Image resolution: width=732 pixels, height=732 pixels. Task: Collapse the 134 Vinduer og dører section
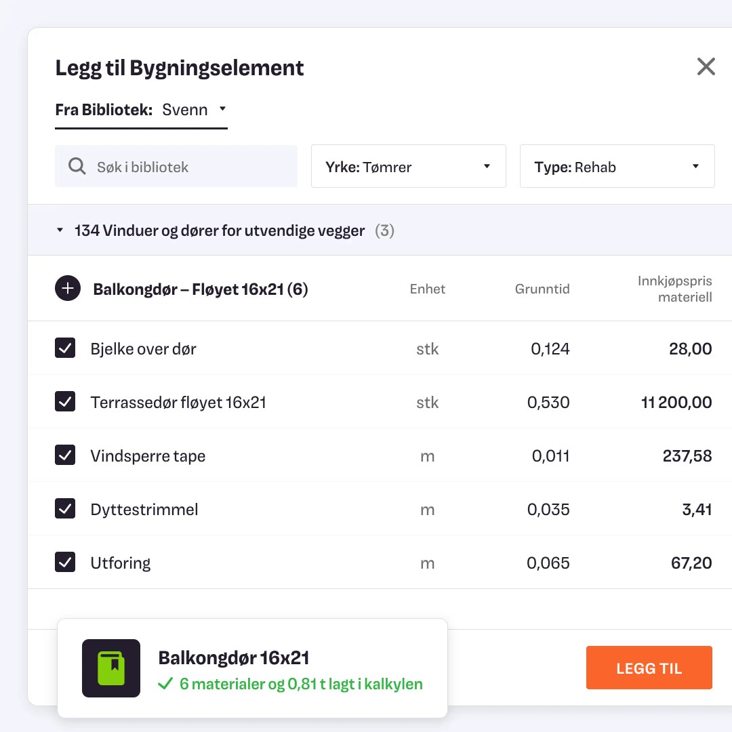60,230
